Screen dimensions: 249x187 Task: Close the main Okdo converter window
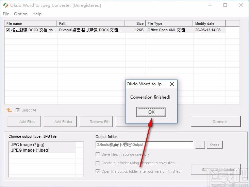[241, 5]
